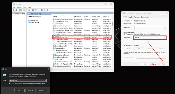175x94 pixels.
Task: Go forward using the toolbar forward arrow
Action: pos(16,10)
